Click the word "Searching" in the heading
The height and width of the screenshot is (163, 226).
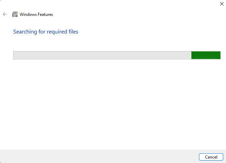click(25, 32)
